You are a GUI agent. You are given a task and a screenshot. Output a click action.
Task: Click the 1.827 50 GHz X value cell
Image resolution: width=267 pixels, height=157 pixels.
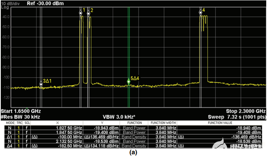tap(69, 128)
